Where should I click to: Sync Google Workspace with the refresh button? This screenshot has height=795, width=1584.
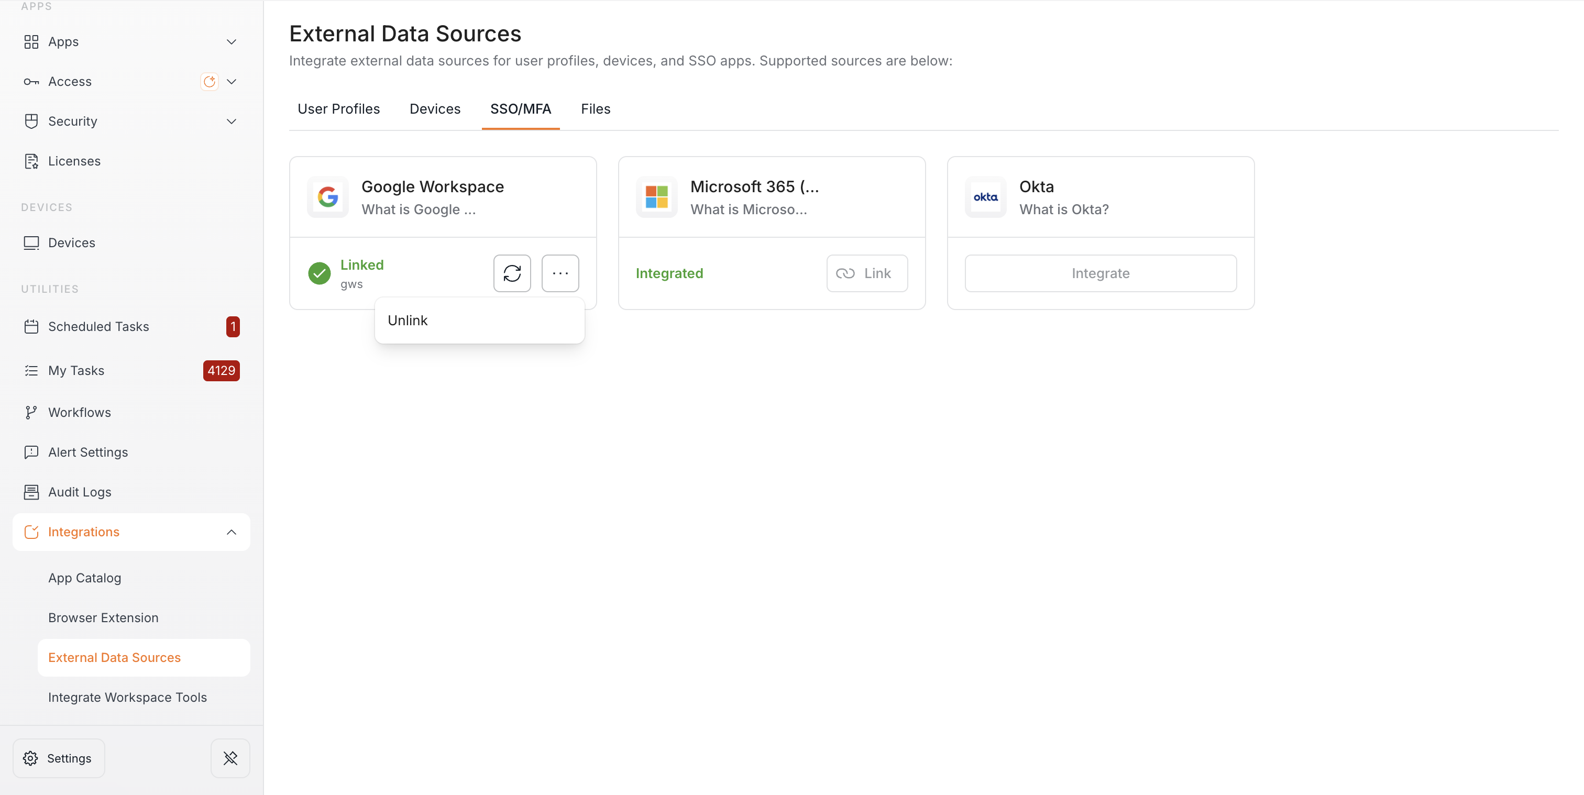pyautogui.click(x=512, y=273)
